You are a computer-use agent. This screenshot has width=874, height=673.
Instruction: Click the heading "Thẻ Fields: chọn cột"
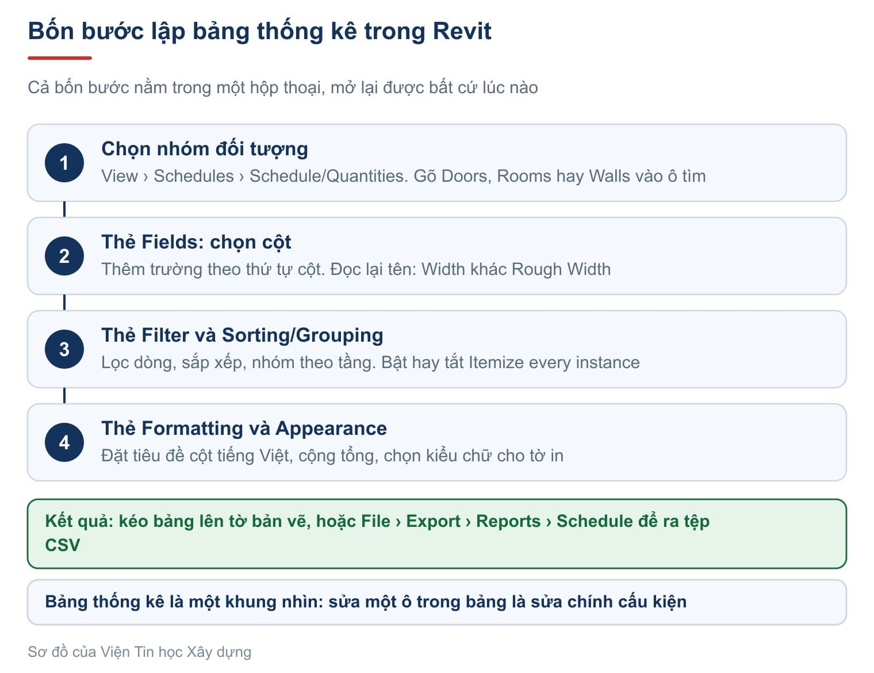tap(196, 242)
